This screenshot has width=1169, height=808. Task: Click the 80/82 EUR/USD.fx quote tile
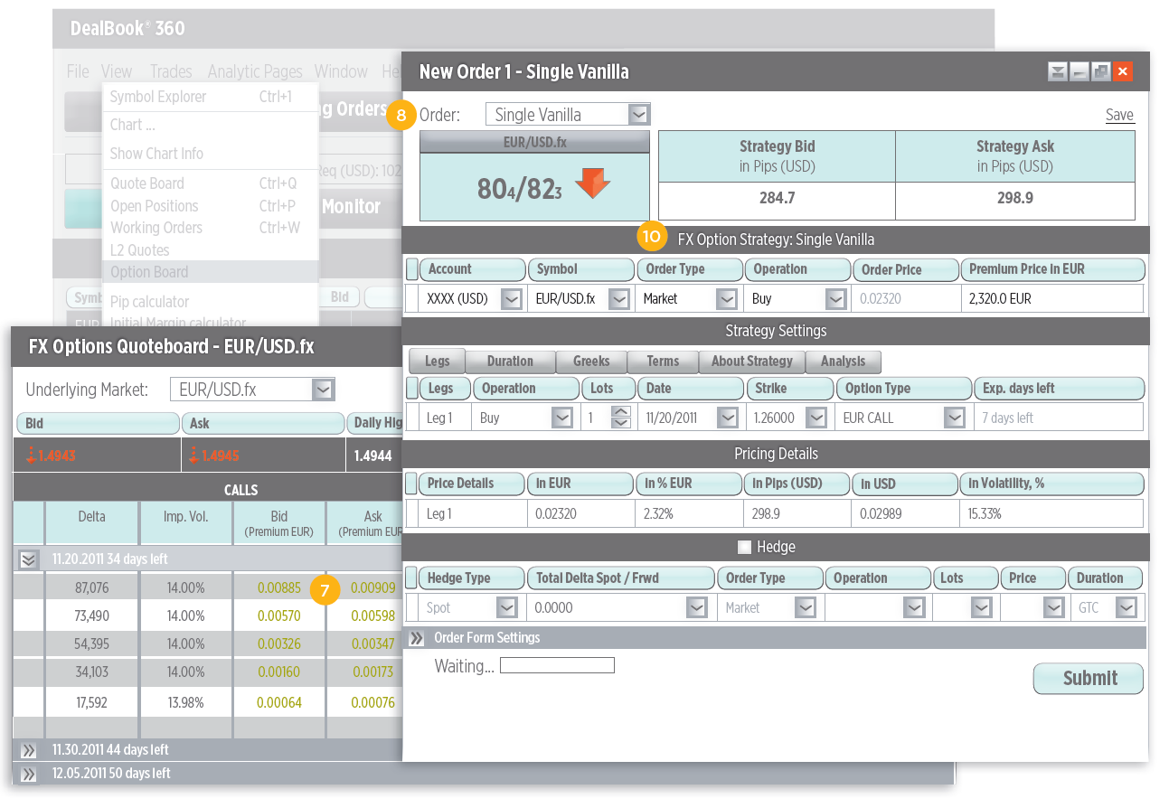point(534,186)
